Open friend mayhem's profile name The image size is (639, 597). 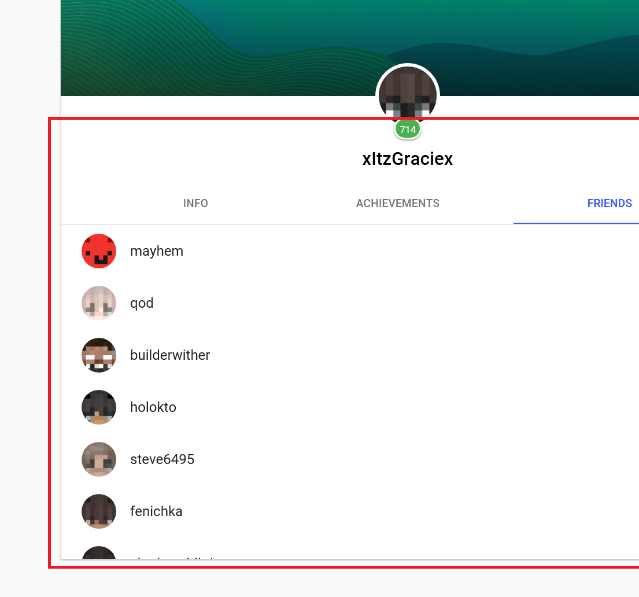click(x=157, y=251)
